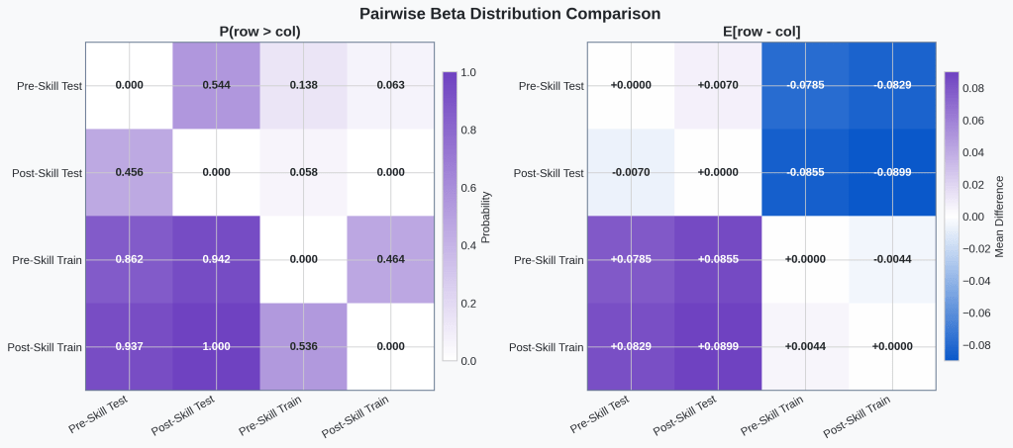
Task: Click the +0.0044 mean difference cell
Action: pos(805,347)
